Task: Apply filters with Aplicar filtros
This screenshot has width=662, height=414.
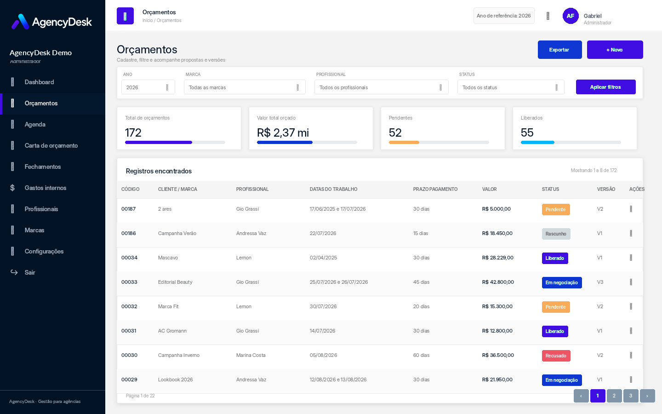Action: (x=606, y=87)
